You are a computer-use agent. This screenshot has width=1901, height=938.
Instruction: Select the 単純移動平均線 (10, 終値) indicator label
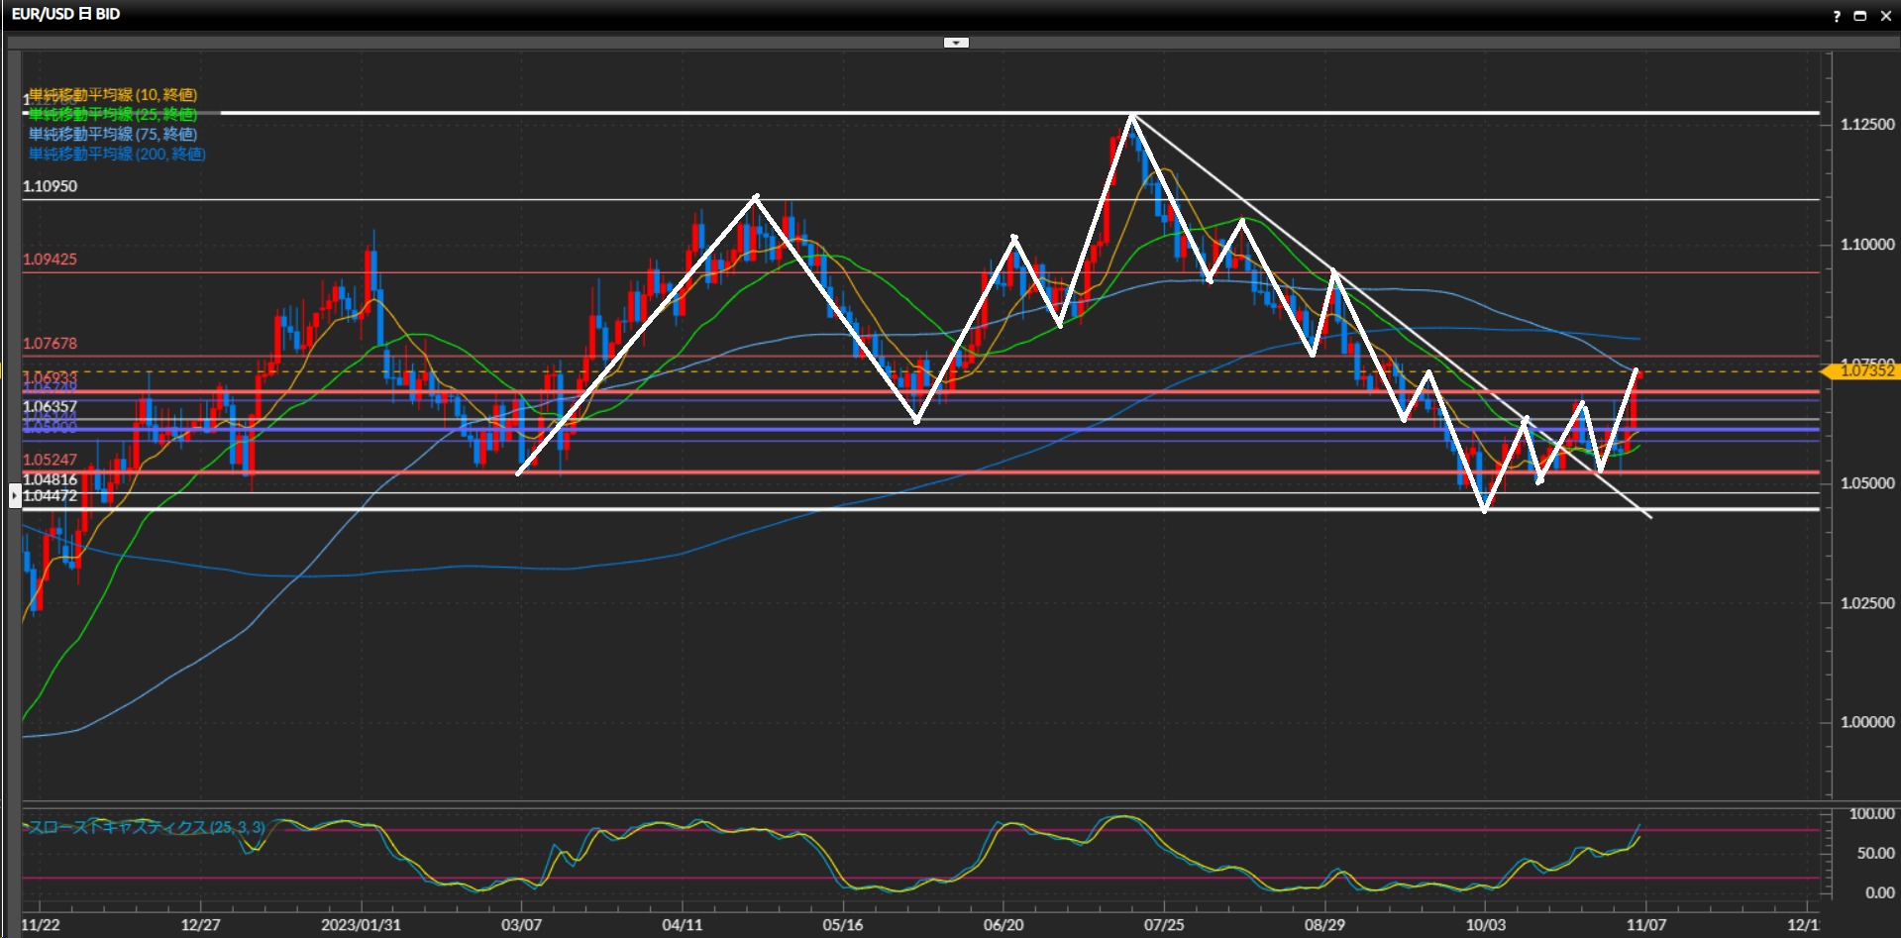113,95
